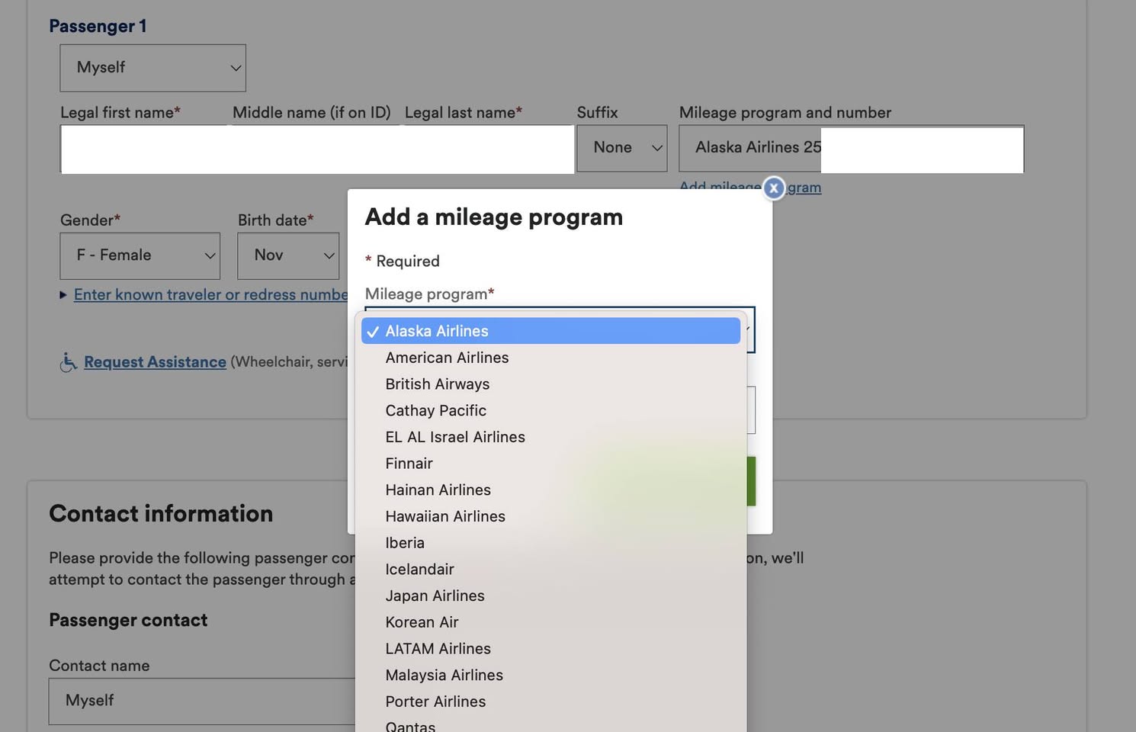Open the Gender F - Female dropdown
Viewport: 1136px width, 732px height.
(140, 255)
